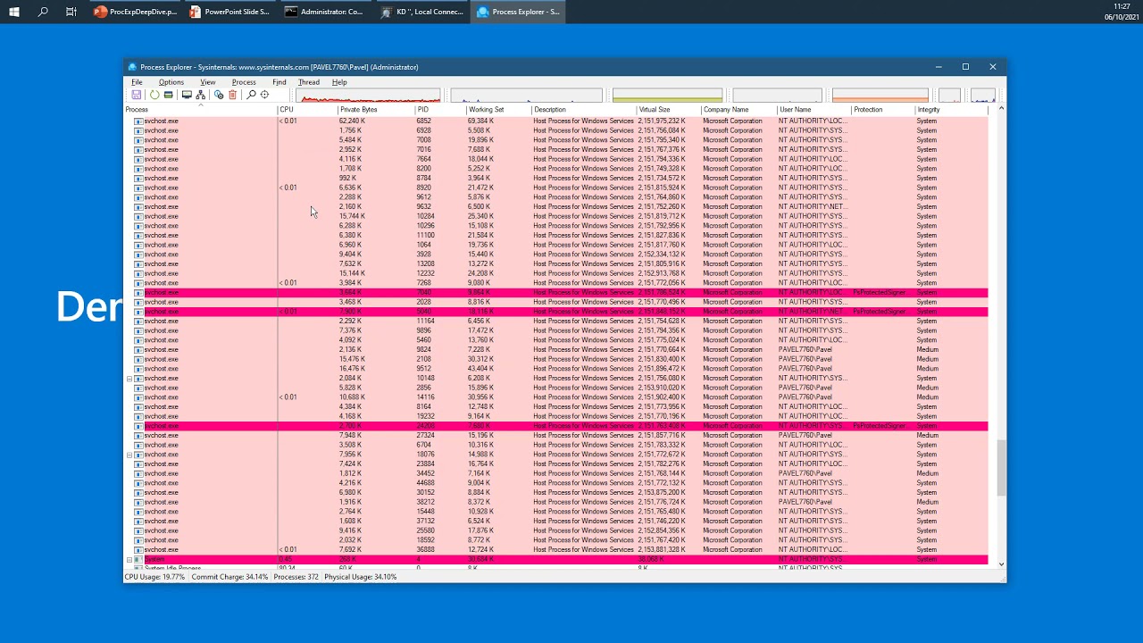This screenshot has width=1143, height=643.
Task: Open the Find menu
Action: pyautogui.click(x=279, y=82)
